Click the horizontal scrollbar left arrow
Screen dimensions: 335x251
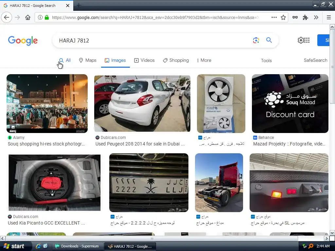[2, 238]
